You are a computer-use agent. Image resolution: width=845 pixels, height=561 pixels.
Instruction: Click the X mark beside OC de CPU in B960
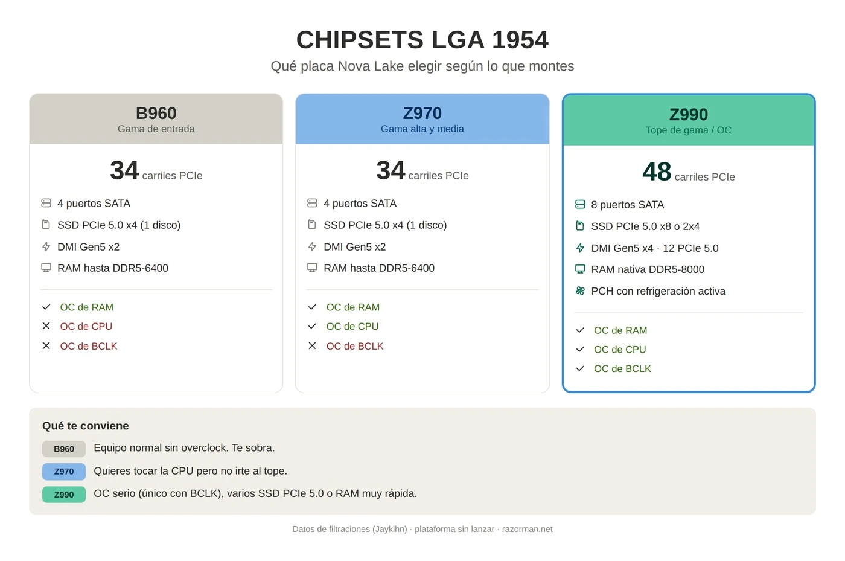click(x=46, y=326)
